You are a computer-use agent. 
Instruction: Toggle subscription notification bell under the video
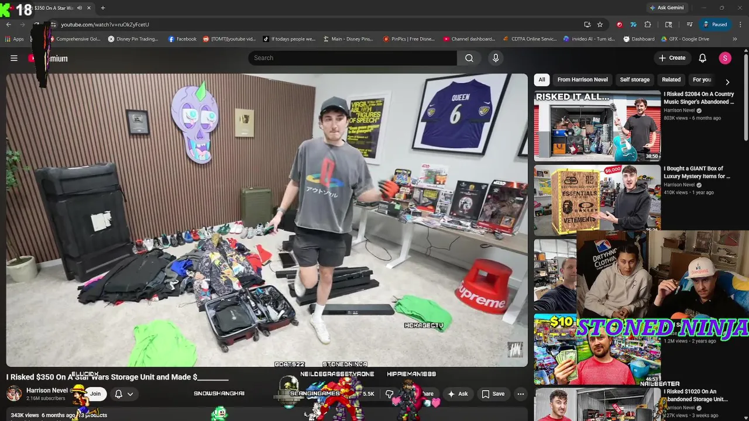[x=119, y=394]
